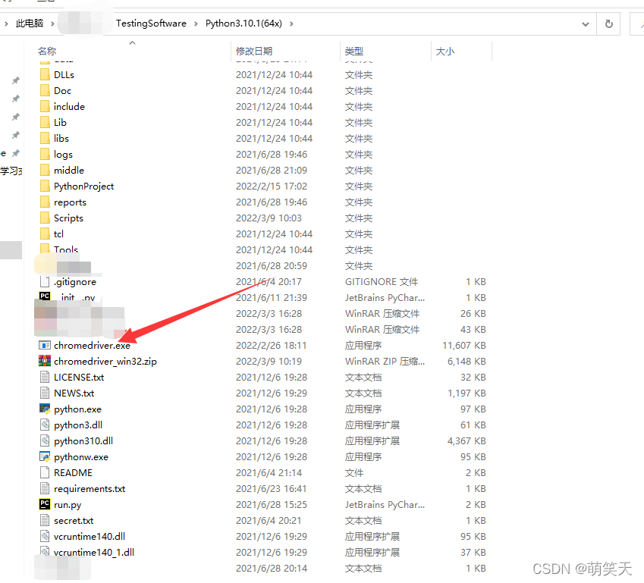Click the file name pythonw.exe
This screenshot has width=644, height=583.
tap(81, 457)
